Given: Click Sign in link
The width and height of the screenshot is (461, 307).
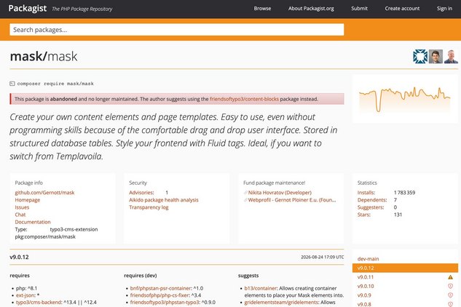Looking at the screenshot, I should tap(444, 9).
